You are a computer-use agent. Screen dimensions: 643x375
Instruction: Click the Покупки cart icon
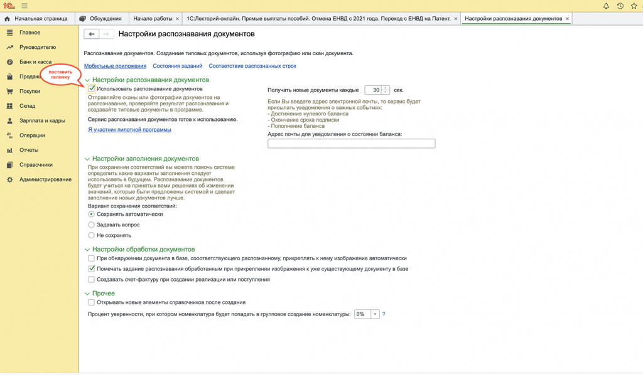(10, 92)
